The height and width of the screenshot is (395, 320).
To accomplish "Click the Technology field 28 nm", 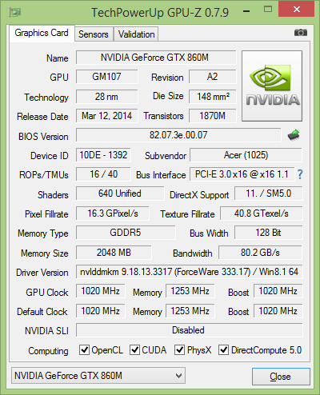I will point(107,97).
